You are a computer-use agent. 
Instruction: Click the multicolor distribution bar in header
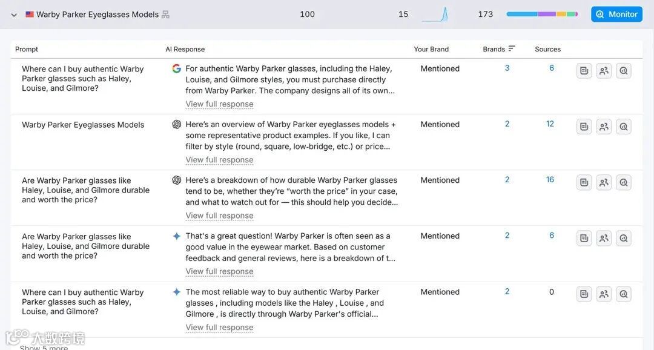542,14
